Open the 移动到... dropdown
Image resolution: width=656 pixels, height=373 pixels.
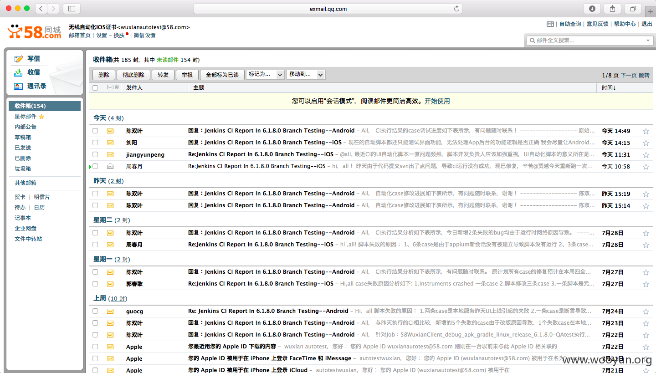[x=306, y=74]
